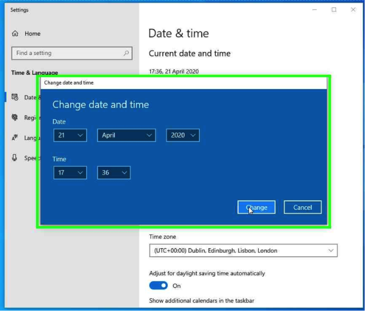Viewport: 365px width, 311px height.
Task: Click the Language icon in sidebar
Action: coord(15,138)
